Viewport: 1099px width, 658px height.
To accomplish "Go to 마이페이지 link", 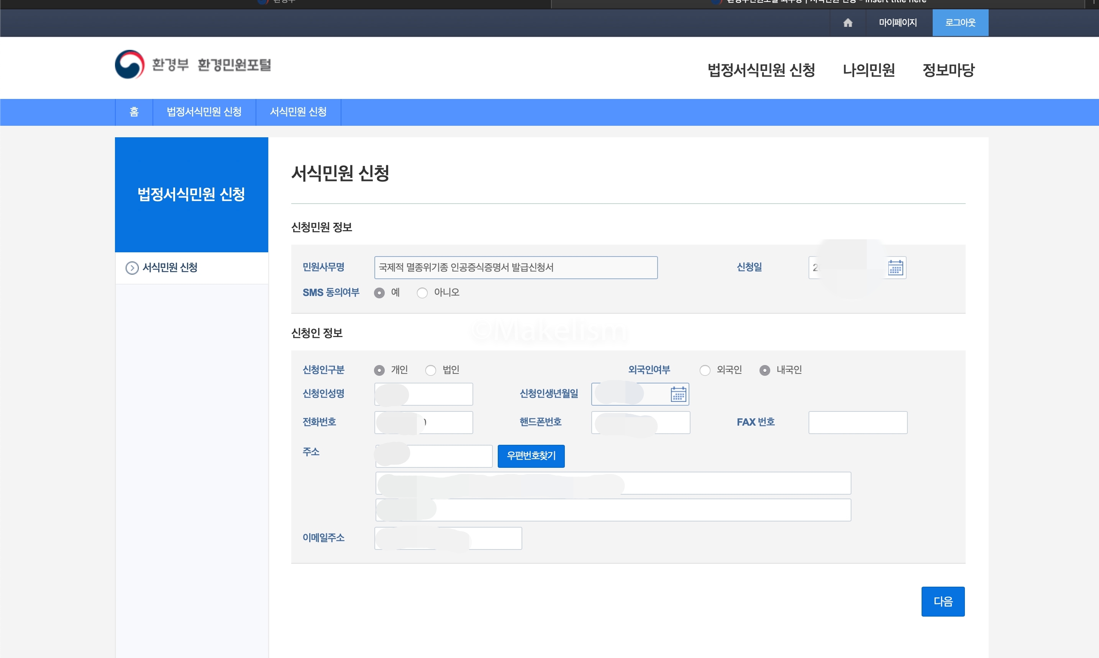I will click(x=897, y=23).
